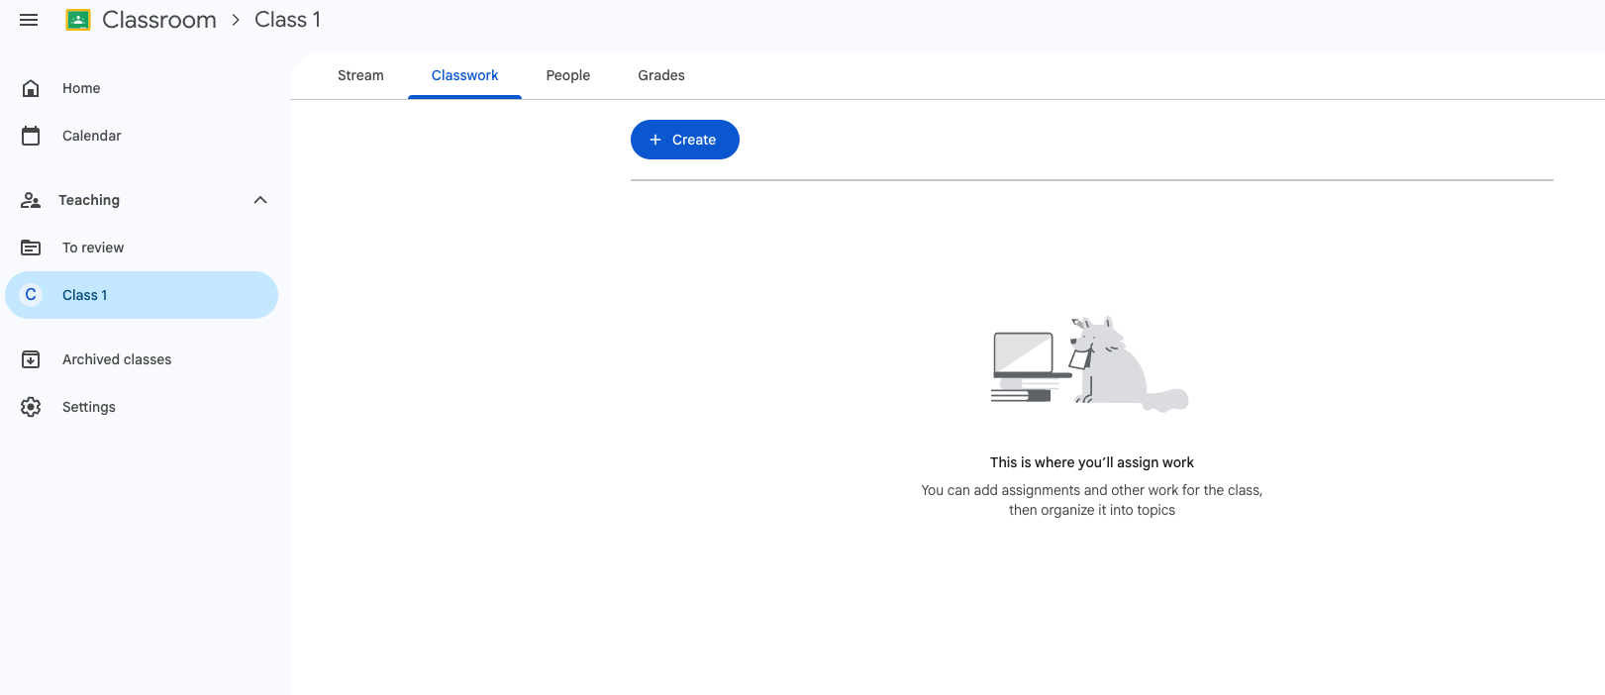Click the Class 1 letter C avatar
Image resolution: width=1605 pixels, height=695 pixels.
coord(31,295)
